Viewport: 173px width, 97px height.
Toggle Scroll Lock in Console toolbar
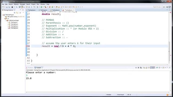coord(147,68)
